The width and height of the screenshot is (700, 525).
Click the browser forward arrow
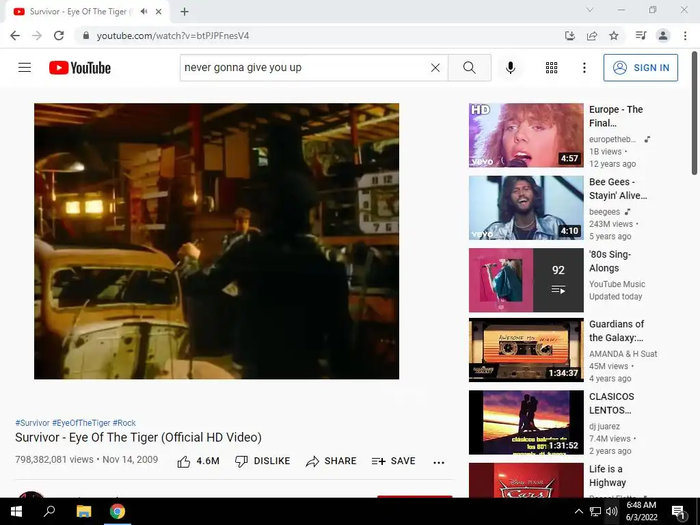tap(37, 36)
